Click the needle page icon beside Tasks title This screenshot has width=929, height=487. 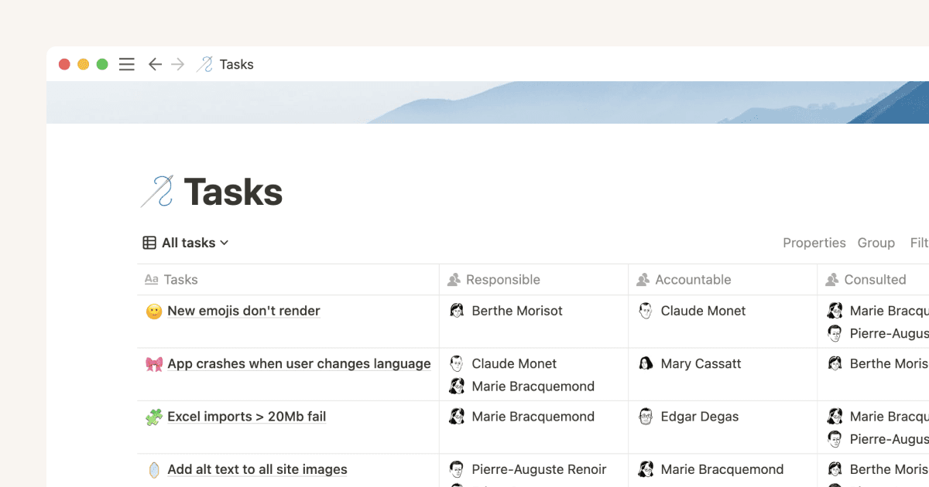click(x=156, y=192)
